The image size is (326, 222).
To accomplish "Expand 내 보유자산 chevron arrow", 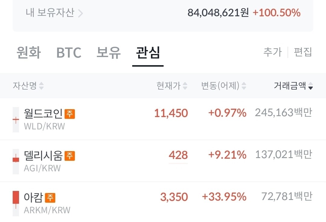I will tap(81, 13).
